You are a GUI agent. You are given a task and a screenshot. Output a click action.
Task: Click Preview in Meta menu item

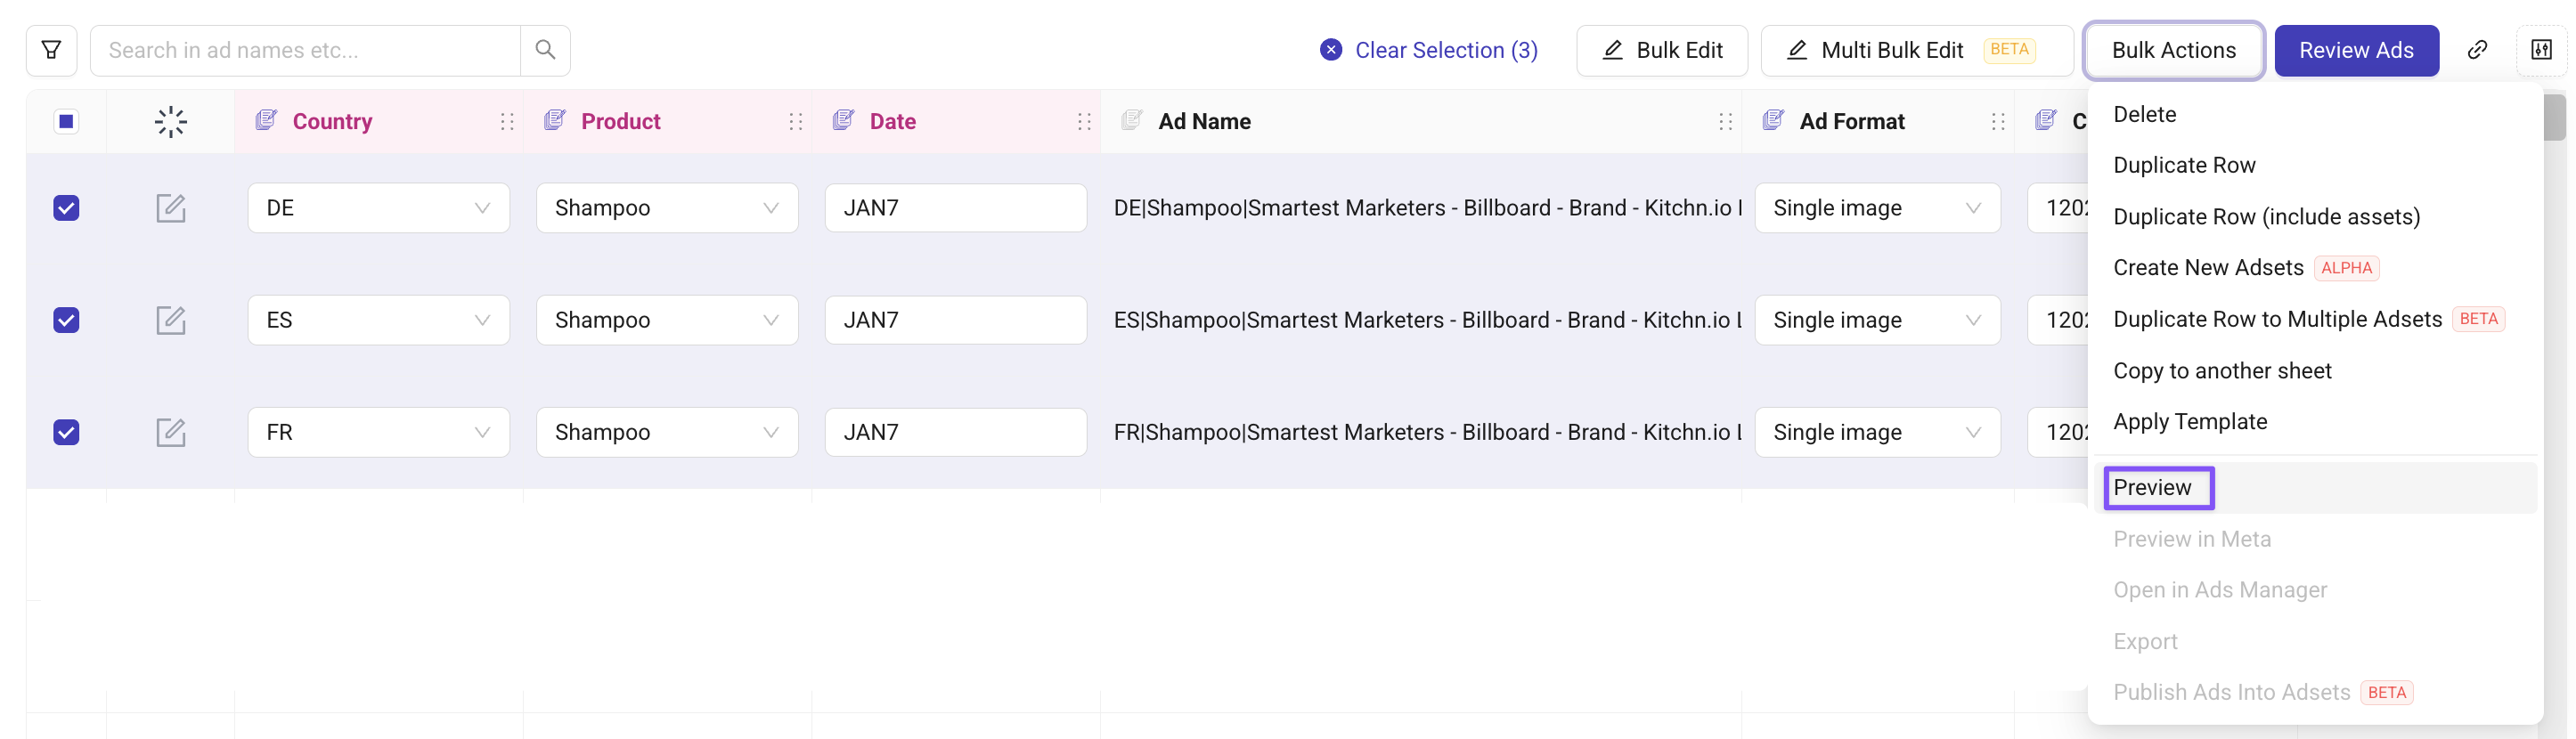(x=2315, y=539)
